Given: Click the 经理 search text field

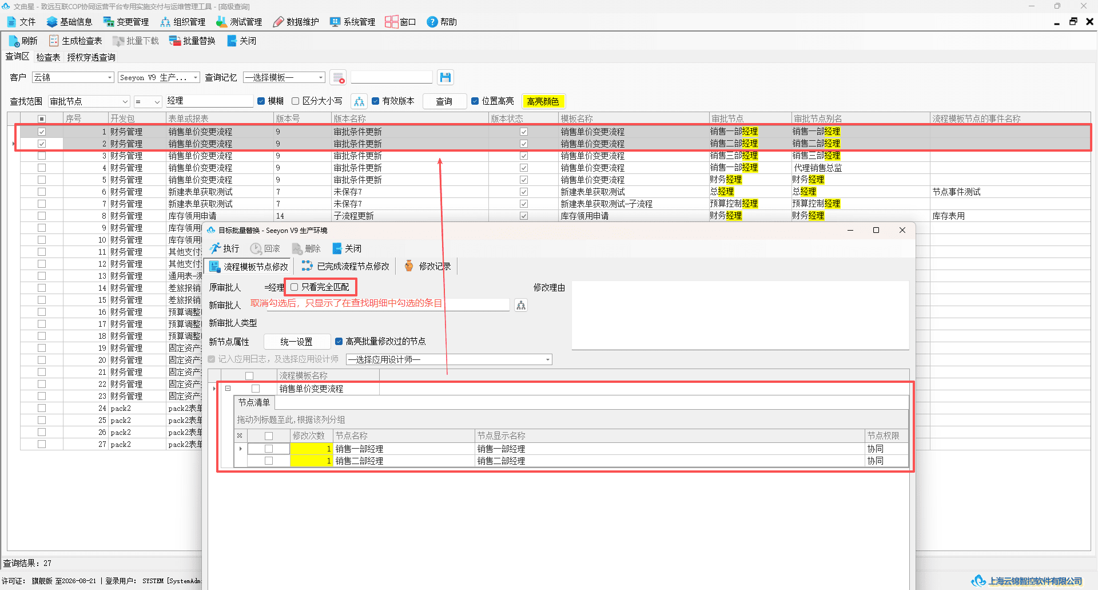Looking at the screenshot, I should (209, 101).
